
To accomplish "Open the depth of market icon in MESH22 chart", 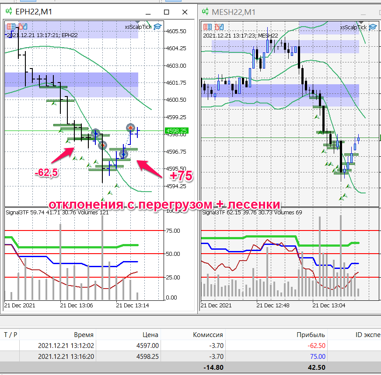I will (x=219, y=27).
